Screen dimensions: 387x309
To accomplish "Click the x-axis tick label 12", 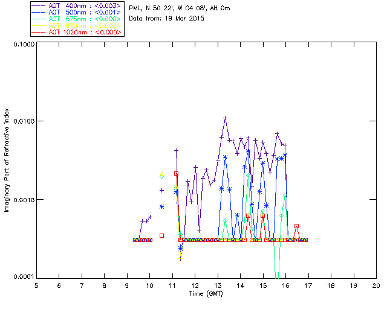I will [x=195, y=285].
